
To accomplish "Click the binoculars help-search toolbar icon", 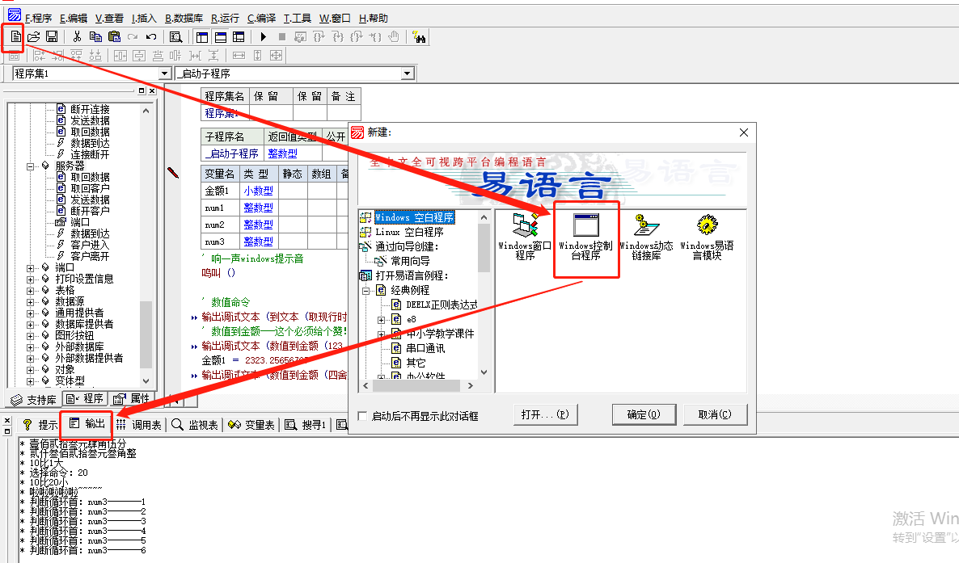I will point(419,36).
